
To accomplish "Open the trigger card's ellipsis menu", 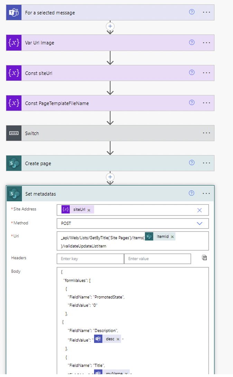I will click(206, 12).
